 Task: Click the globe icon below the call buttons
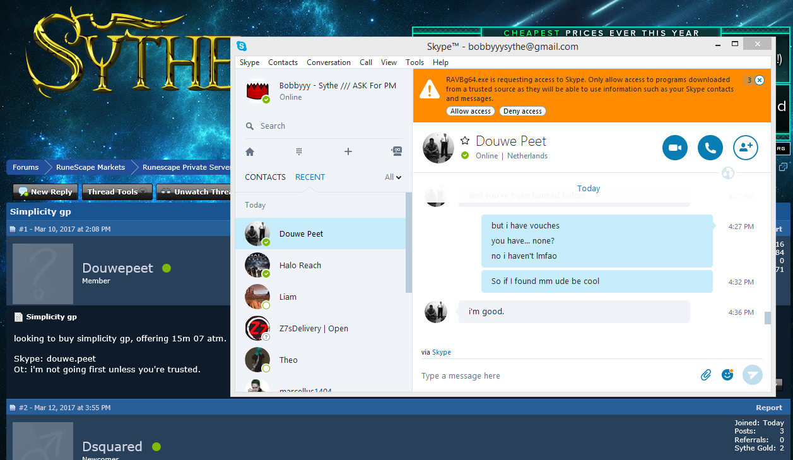pos(727,172)
